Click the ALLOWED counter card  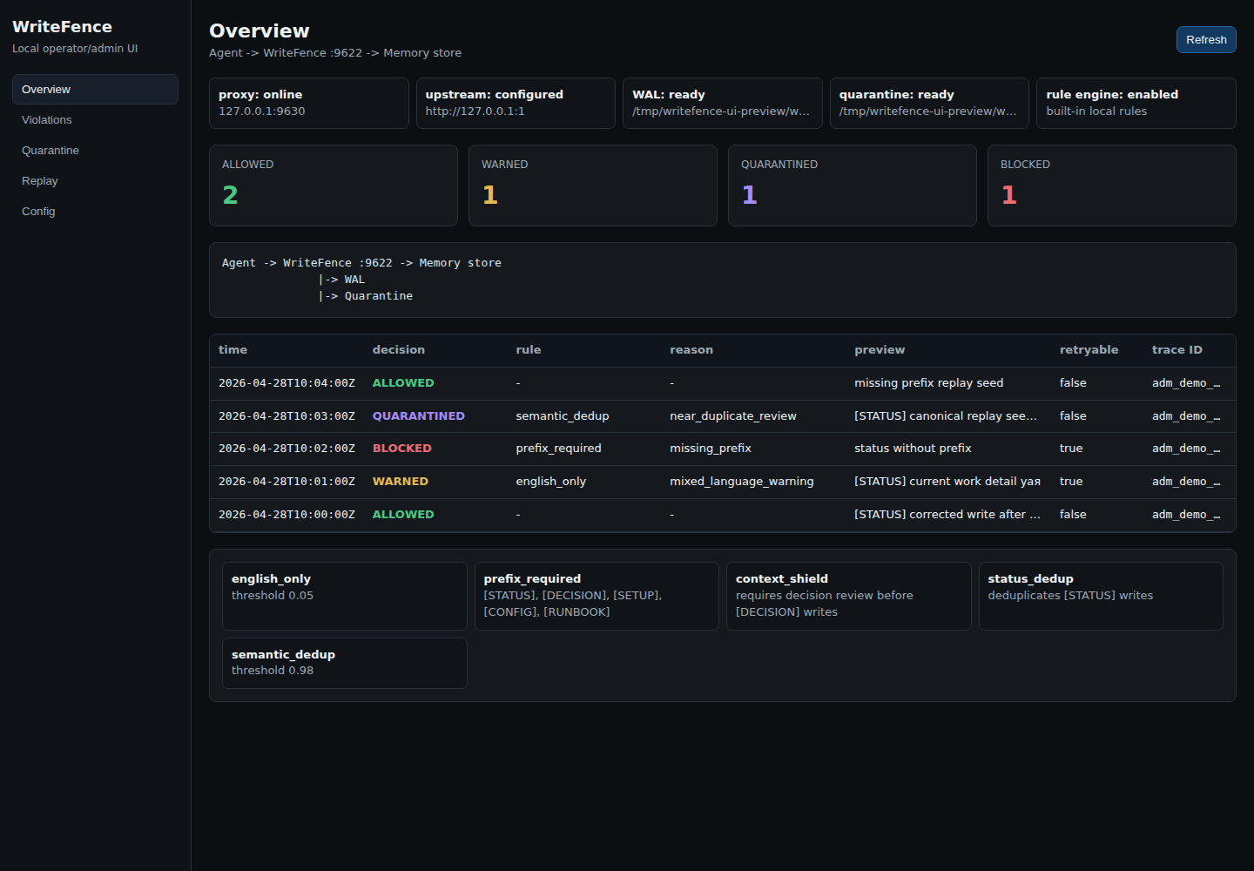click(x=333, y=185)
